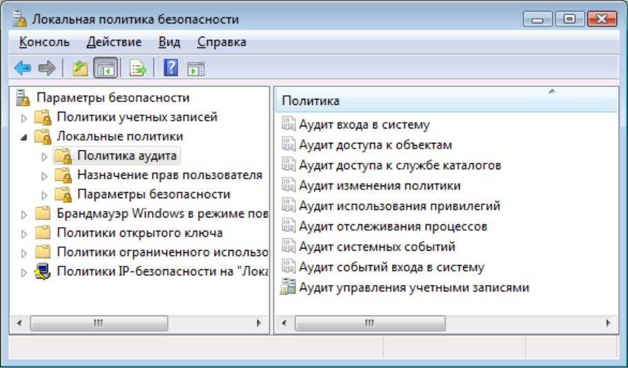Open the Консоль menu
This screenshot has height=368, width=628.
click(x=44, y=42)
